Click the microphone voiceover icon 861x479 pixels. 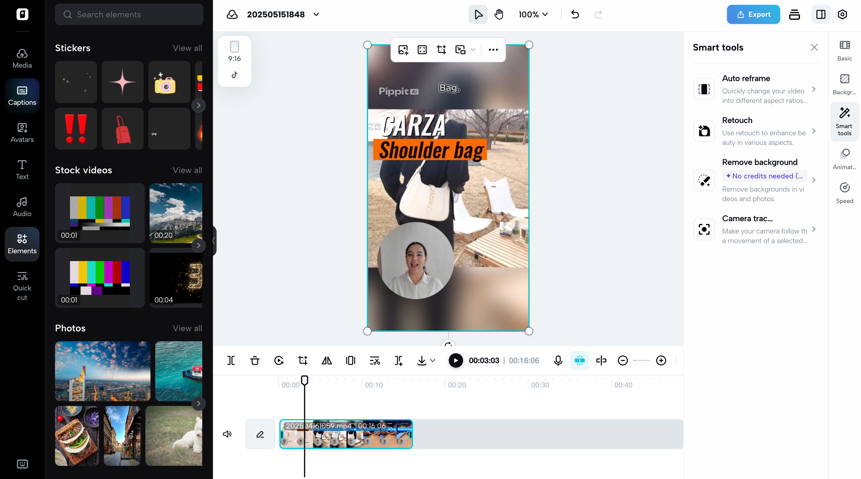pos(558,360)
